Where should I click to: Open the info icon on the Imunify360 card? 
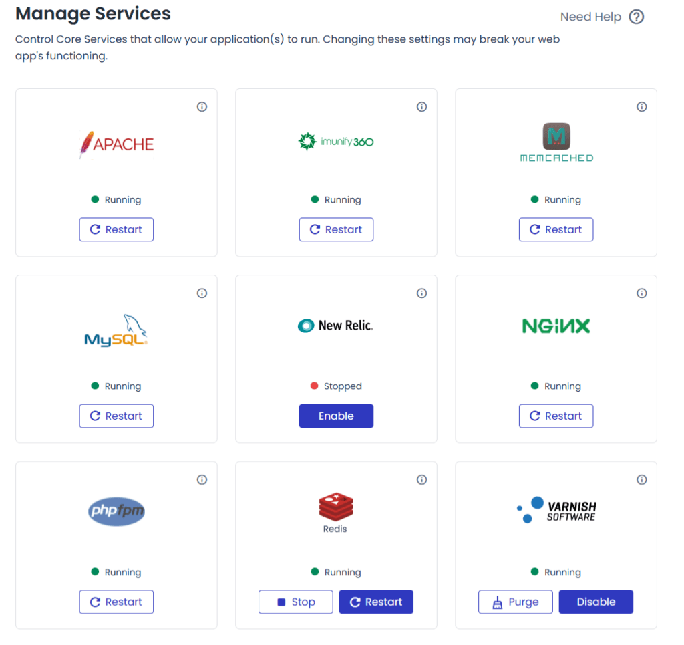point(421,107)
